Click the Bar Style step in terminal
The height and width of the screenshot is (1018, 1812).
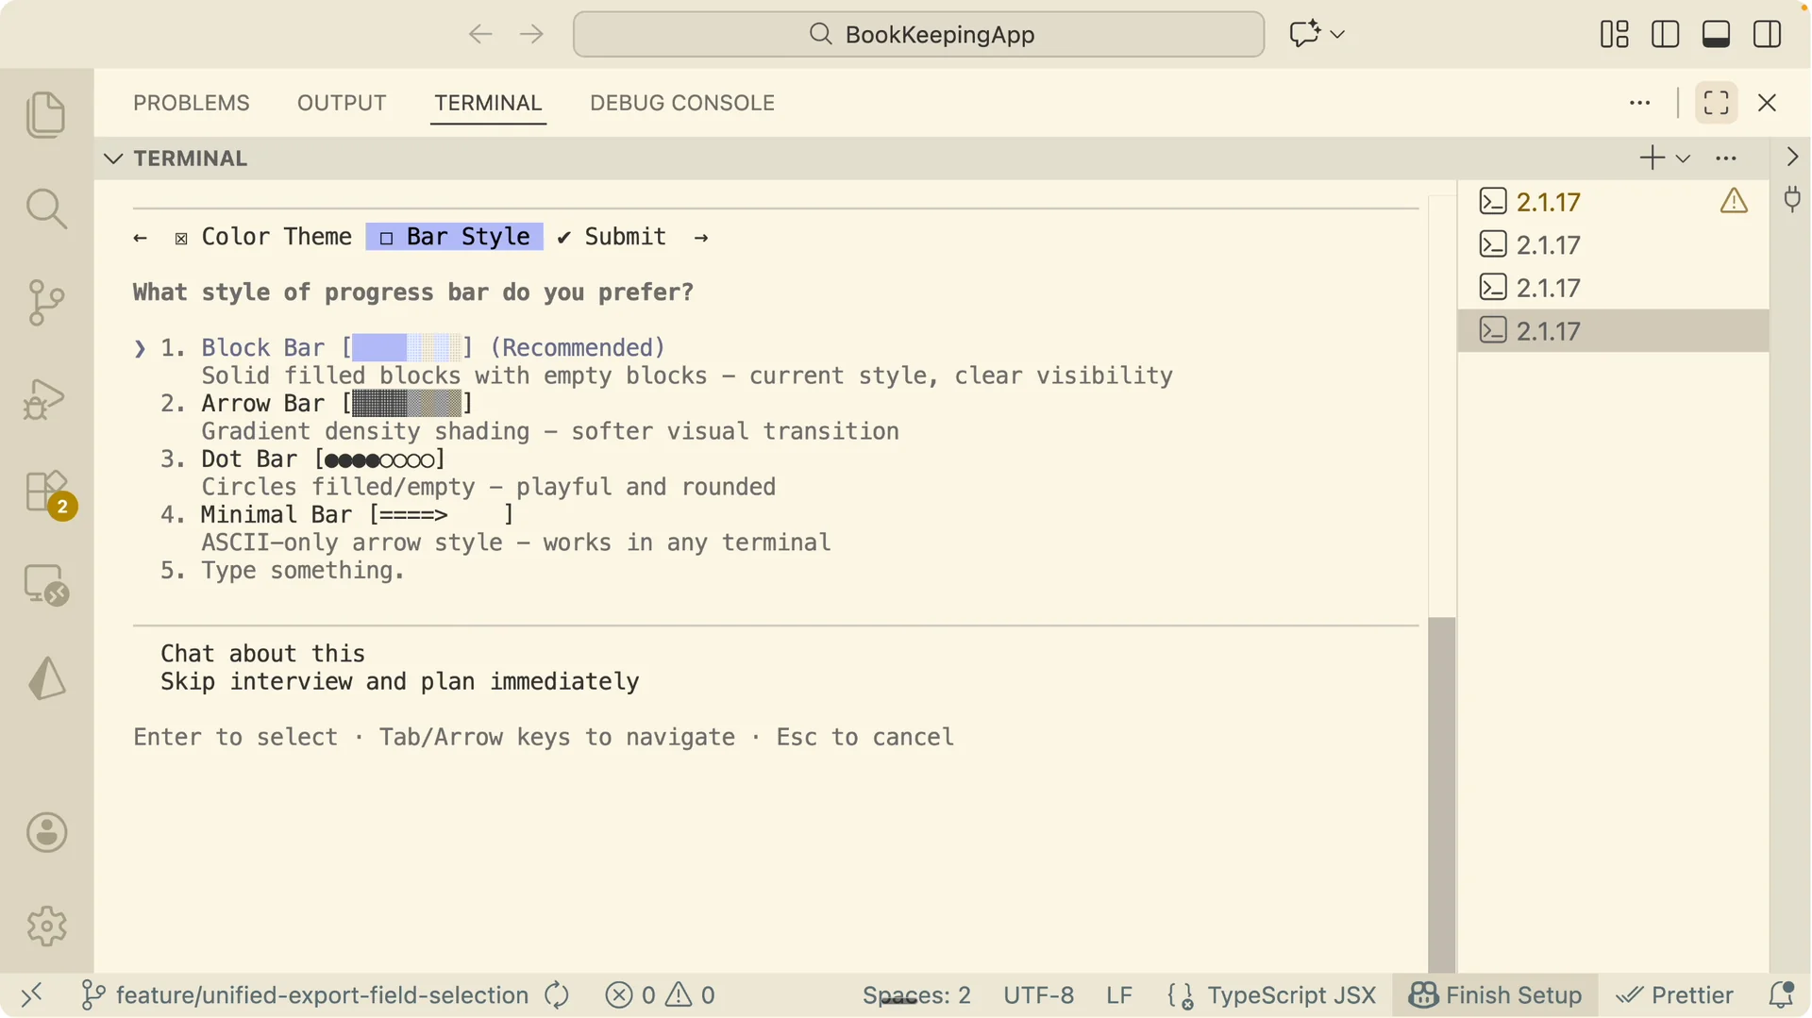[454, 237]
